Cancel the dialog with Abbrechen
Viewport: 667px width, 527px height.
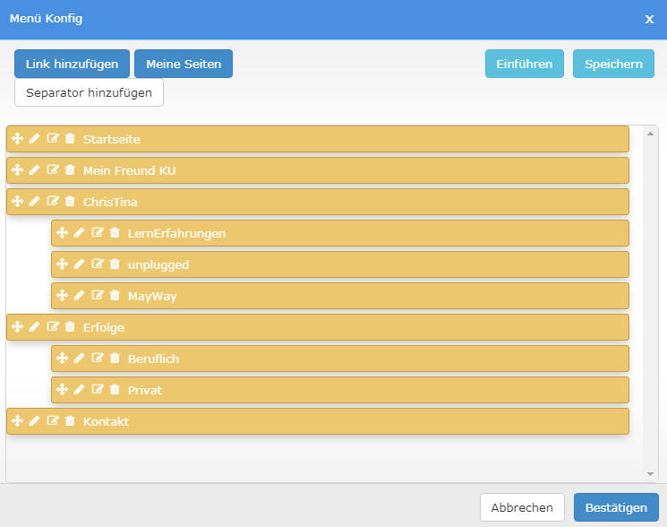click(522, 507)
